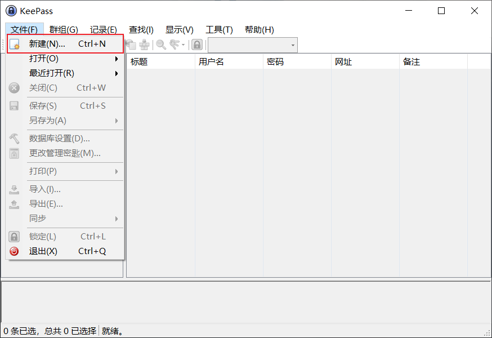492x338 pixels.
Task: Open the 帮助 (Help) menu
Action: coord(259,30)
